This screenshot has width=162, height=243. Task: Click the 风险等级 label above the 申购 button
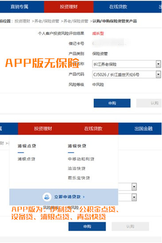pyautogui.click(x=76, y=85)
